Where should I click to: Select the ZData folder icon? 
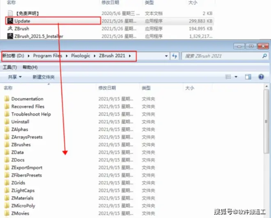click(7, 152)
